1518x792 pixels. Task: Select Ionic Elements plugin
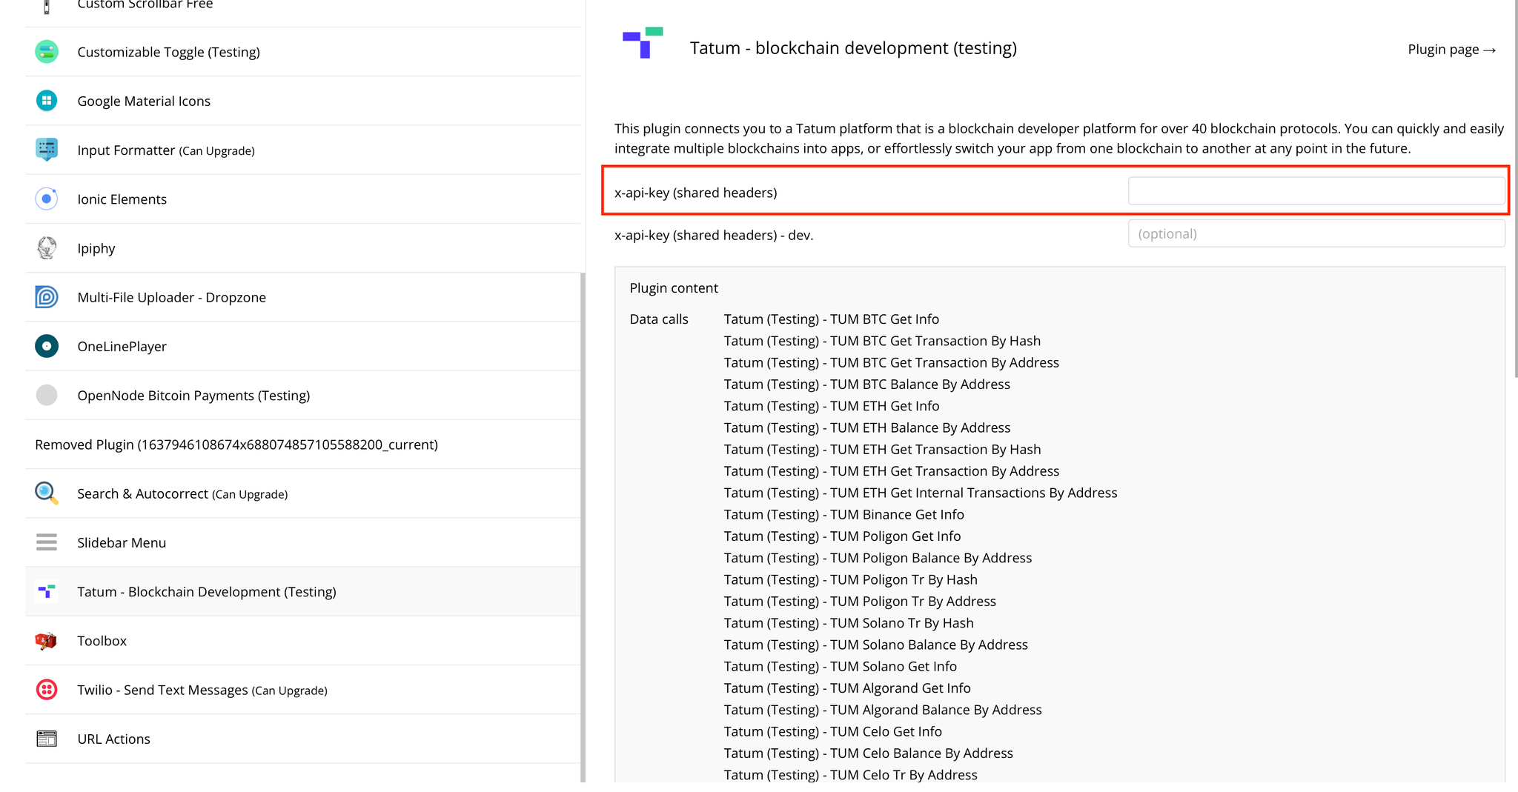pyautogui.click(x=303, y=199)
